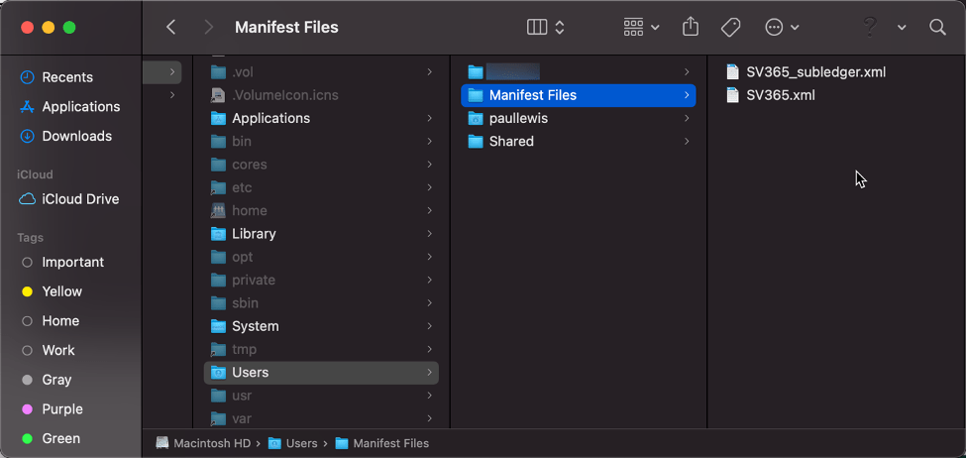Screen dimensions: 968x458
Task: Open iCloud Drive in the sidebar
Action: 79,199
